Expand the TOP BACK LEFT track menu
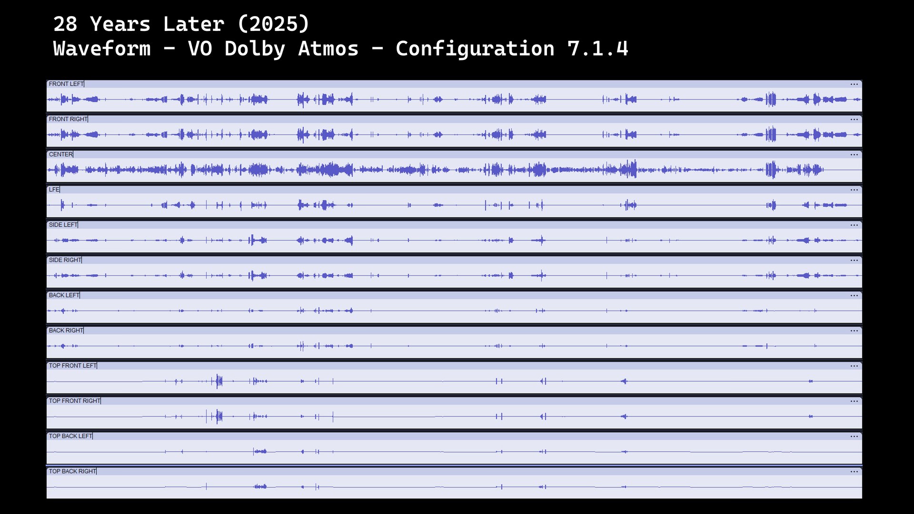 (854, 436)
